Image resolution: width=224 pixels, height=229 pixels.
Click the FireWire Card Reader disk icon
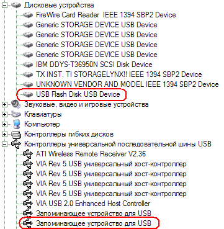click(x=28, y=15)
